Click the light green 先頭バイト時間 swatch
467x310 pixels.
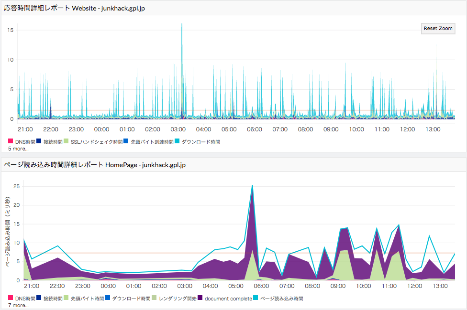(67, 299)
